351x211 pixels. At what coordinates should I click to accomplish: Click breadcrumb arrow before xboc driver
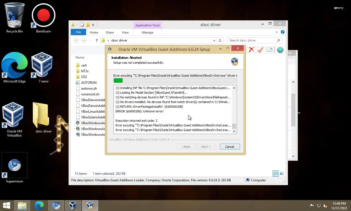(108, 40)
